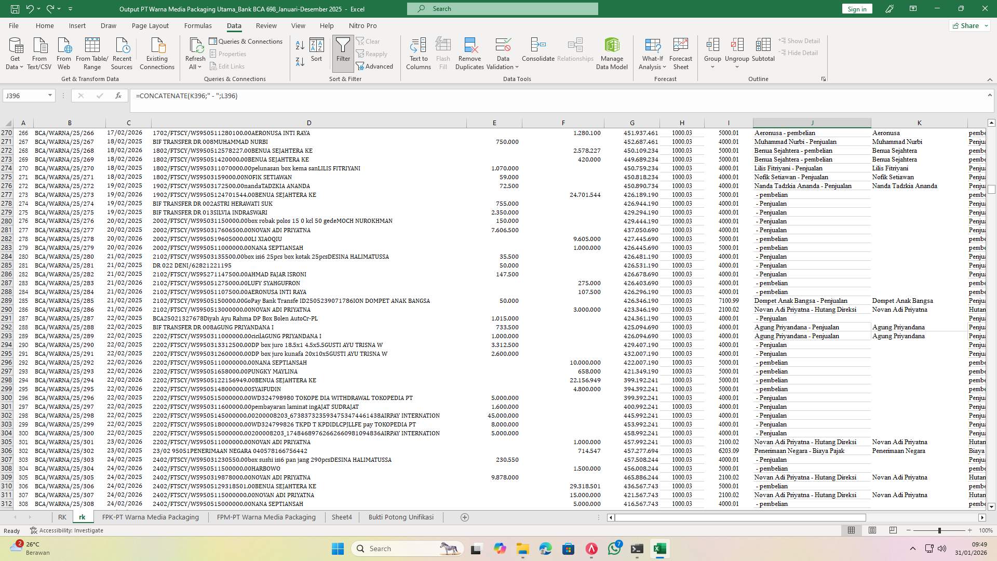Open the Manage Data Model tool

[x=612, y=52]
